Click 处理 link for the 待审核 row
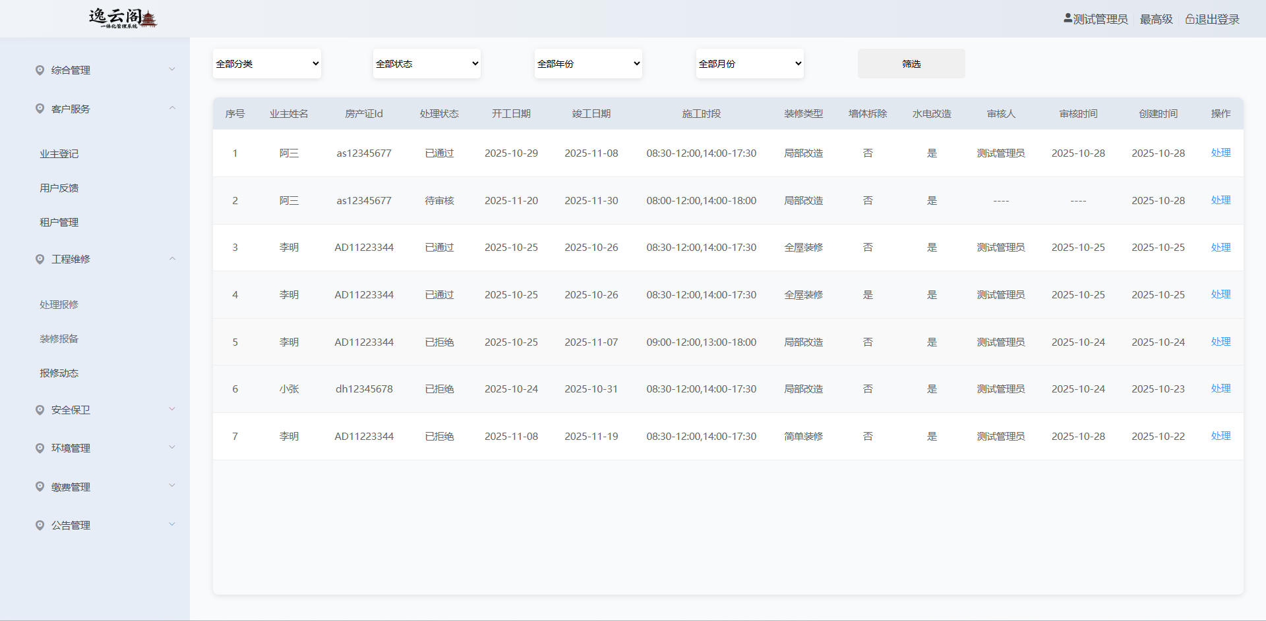Image resolution: width=1266 pixels, height=621 pixels. pyautogui.click(x=1221, y=200)
